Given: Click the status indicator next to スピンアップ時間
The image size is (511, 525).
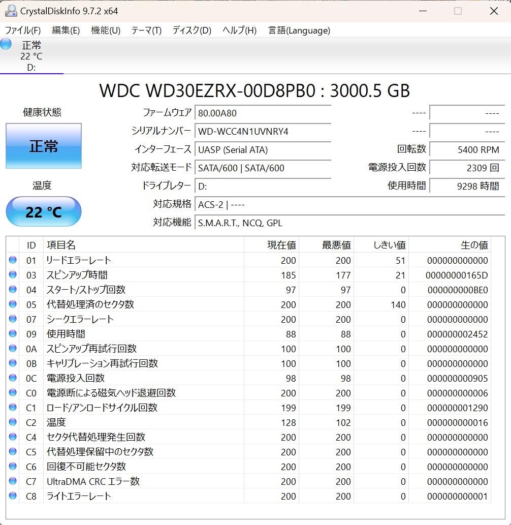Looking at the screenshot, I should click(x=12, y=275).
